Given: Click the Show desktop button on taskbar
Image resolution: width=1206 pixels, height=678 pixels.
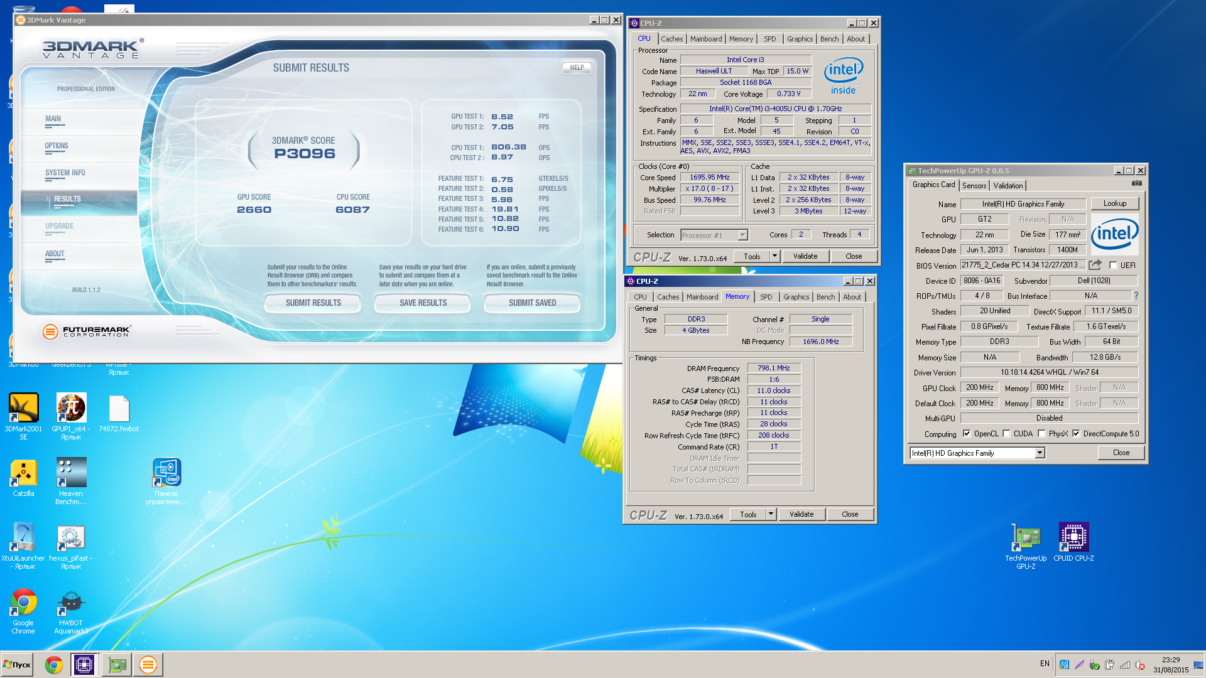Looking at the screenshot, I should click(1198, 664).
